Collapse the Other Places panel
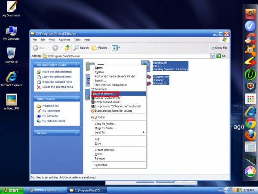The image size is (258, 194). point(77,99)
